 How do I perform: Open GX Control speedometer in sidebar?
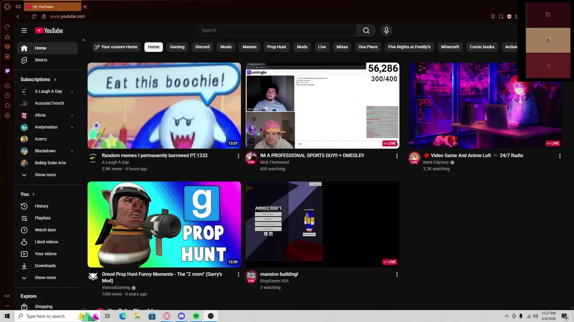[7, 27]
